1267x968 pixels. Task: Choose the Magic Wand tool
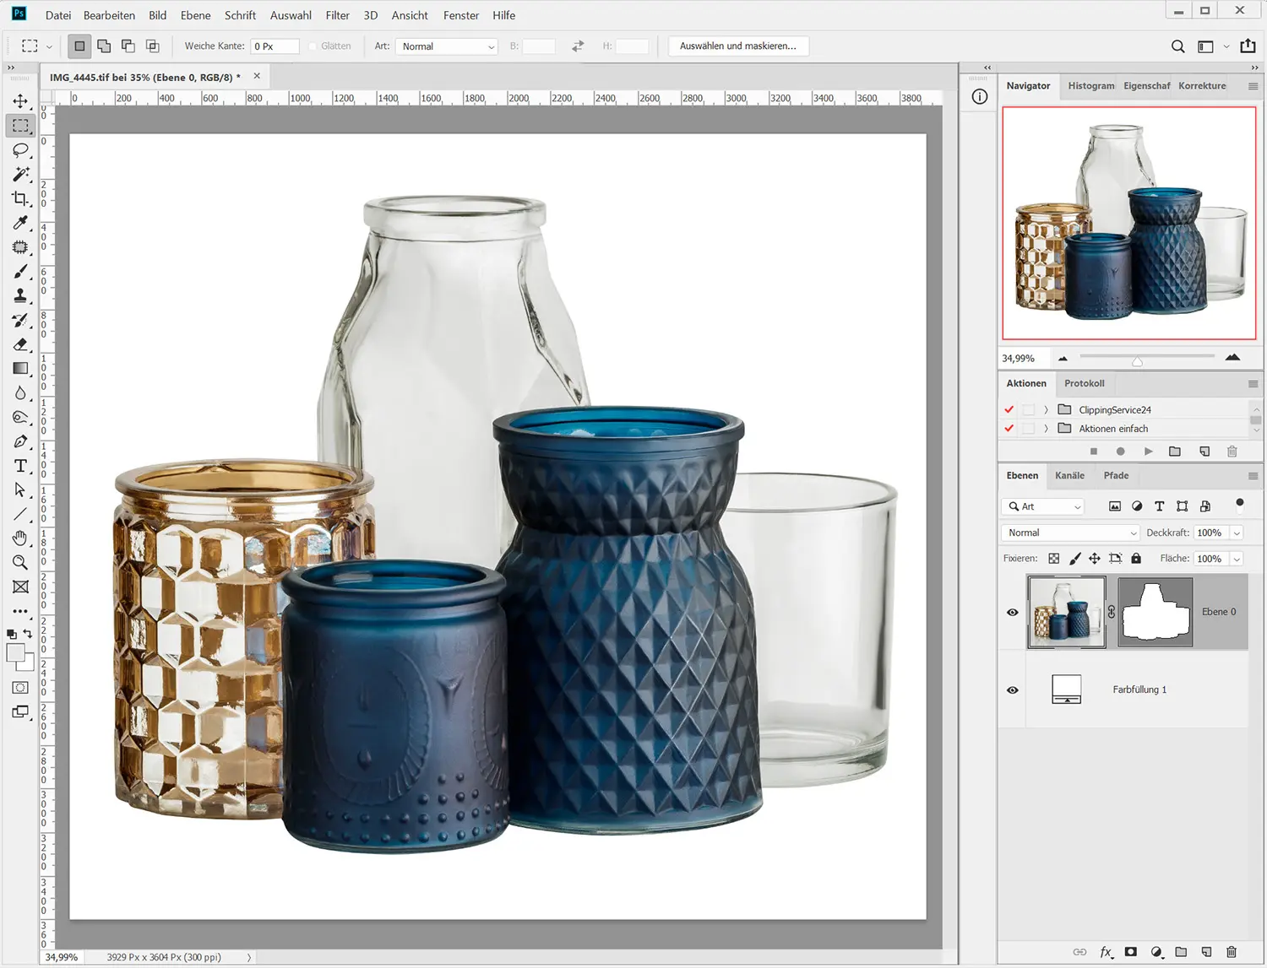click(x=20, y=175)
